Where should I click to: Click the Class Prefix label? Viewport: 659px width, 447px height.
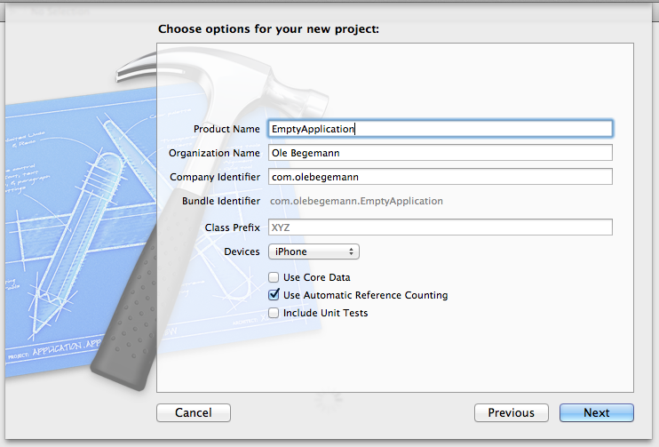tap(232, 227)
